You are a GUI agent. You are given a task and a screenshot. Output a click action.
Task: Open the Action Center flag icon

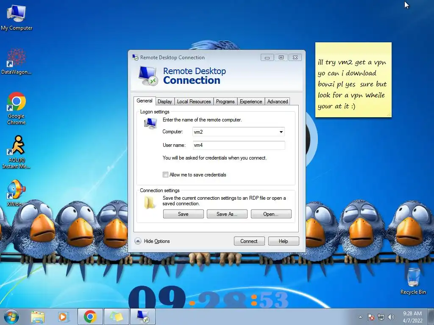pos(370,317)
